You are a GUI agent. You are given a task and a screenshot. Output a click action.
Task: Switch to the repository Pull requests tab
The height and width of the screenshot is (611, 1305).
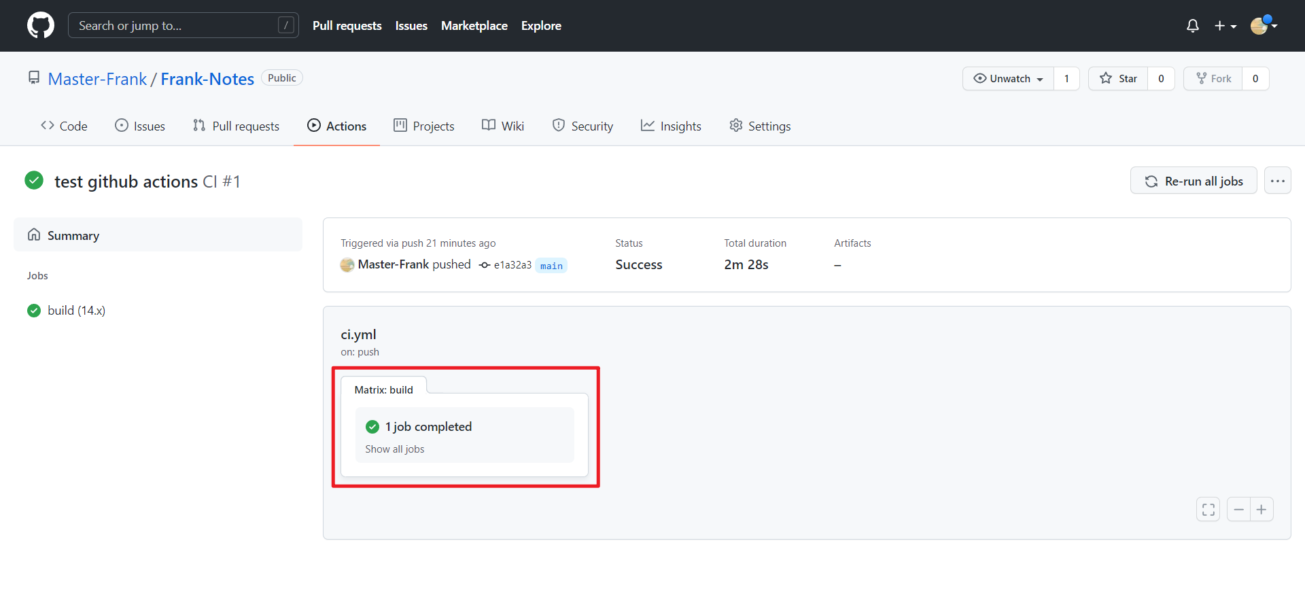pyautogui.click(x=236, y=126)
